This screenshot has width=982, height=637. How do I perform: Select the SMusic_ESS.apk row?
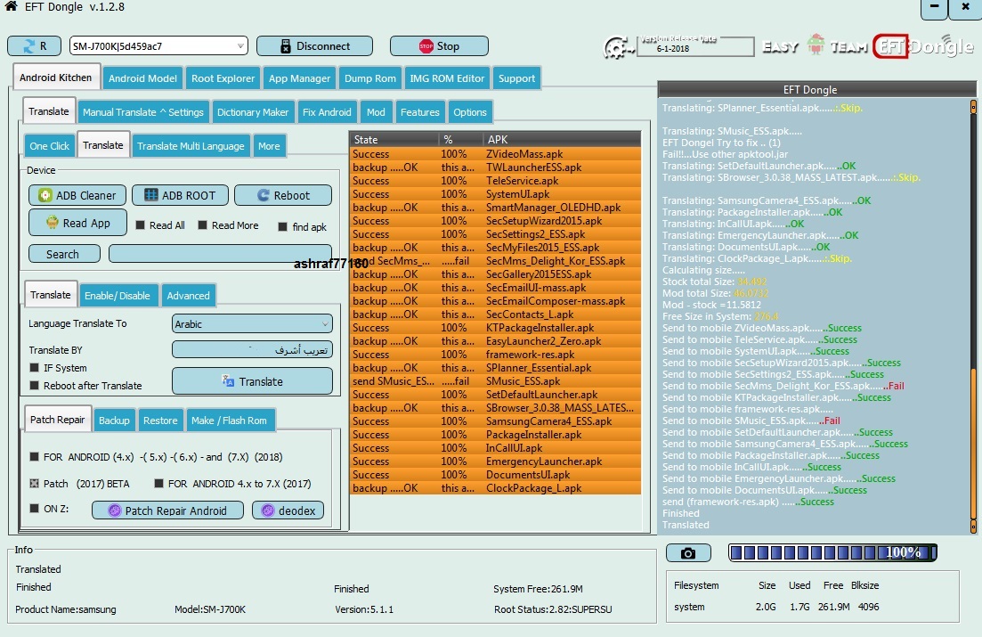coord(495,381)
